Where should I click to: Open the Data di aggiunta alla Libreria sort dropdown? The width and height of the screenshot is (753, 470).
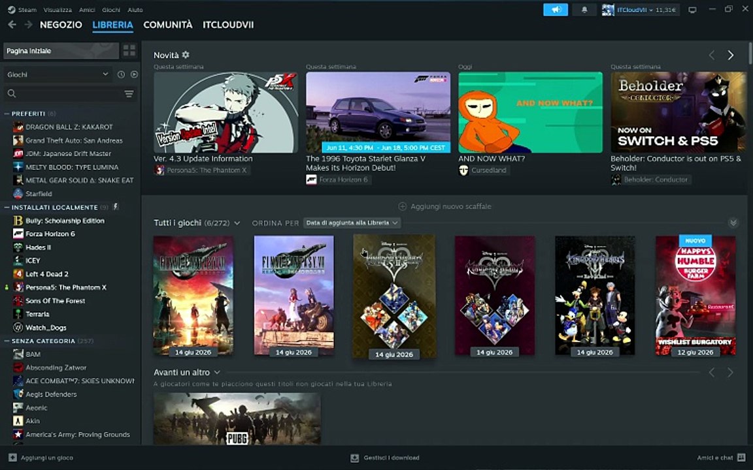tap(352, 223)
